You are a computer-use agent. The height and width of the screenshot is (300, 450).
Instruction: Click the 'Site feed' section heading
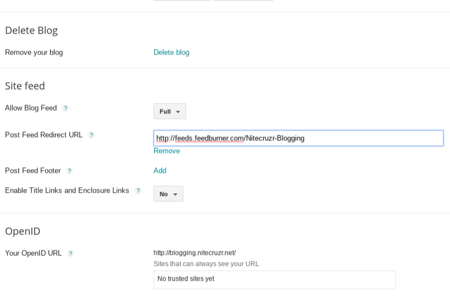25,86
